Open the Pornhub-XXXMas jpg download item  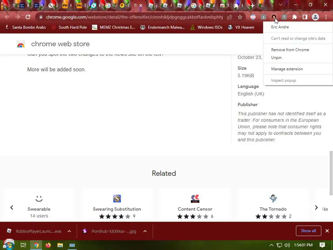pos(110,231)
